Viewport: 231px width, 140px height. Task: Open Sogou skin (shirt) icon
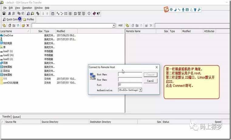tap(195, 10)
